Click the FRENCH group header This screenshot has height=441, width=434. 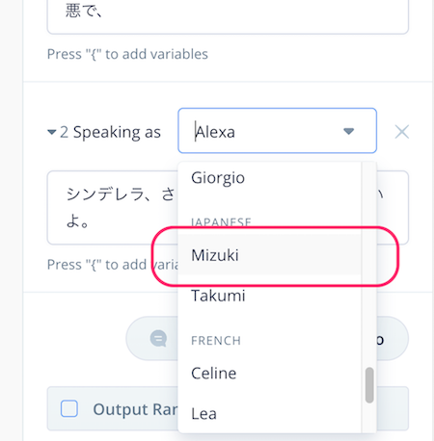(x=216, y=341)
